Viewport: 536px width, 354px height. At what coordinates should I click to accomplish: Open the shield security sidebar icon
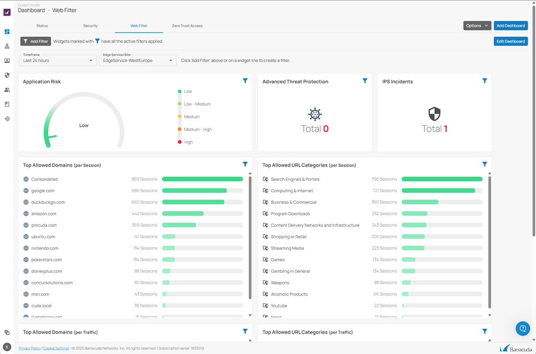coord(7,75)
